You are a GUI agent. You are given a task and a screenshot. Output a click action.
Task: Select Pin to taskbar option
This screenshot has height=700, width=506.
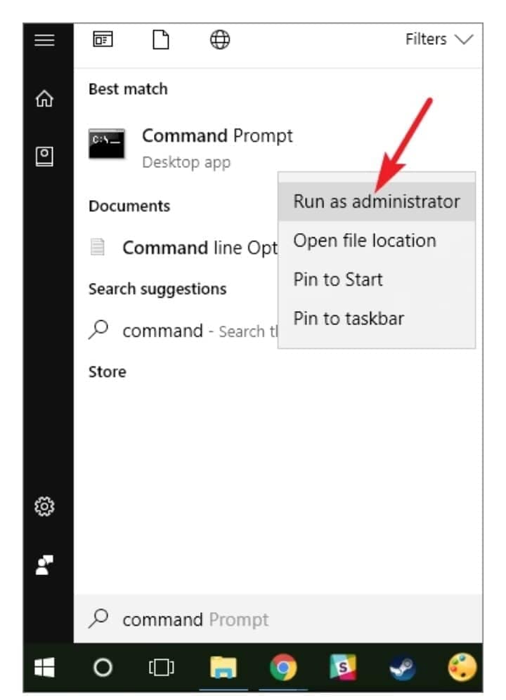[x=348, y=319]
